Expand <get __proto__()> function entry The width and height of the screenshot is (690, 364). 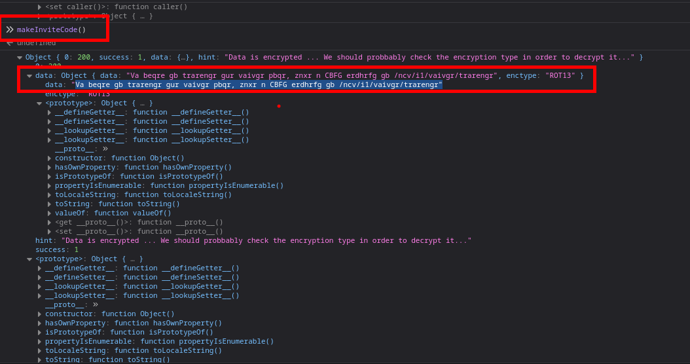[x=50, y=223]
